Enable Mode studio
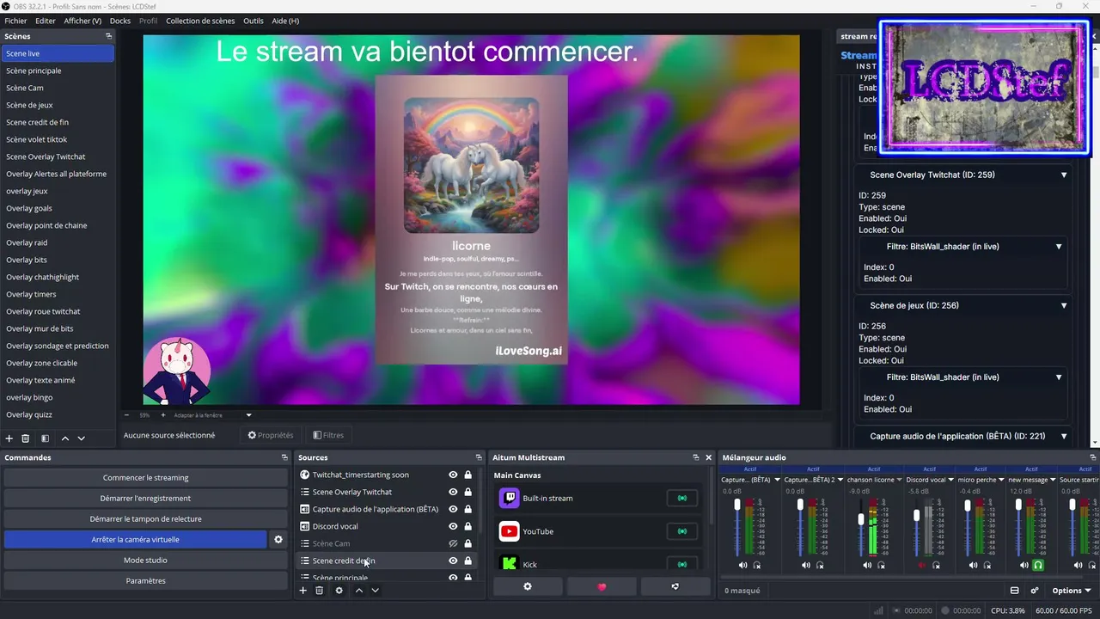The height and width of the screenshot is (619, 1100). (x=145, y=561)
